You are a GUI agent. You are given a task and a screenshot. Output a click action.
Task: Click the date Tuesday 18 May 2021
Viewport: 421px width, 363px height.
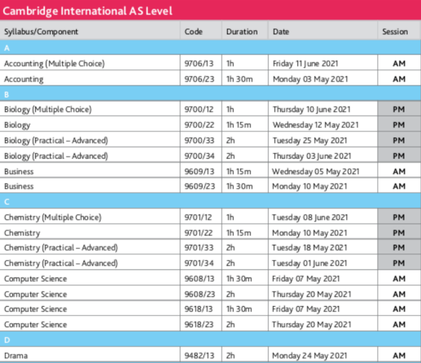309,248
